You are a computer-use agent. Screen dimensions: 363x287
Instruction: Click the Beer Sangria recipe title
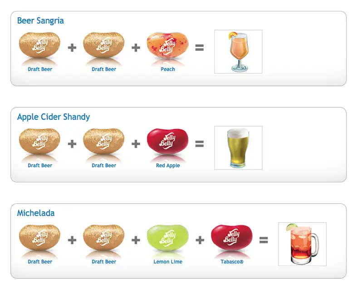pyautogui.click(x=40, y=20)
